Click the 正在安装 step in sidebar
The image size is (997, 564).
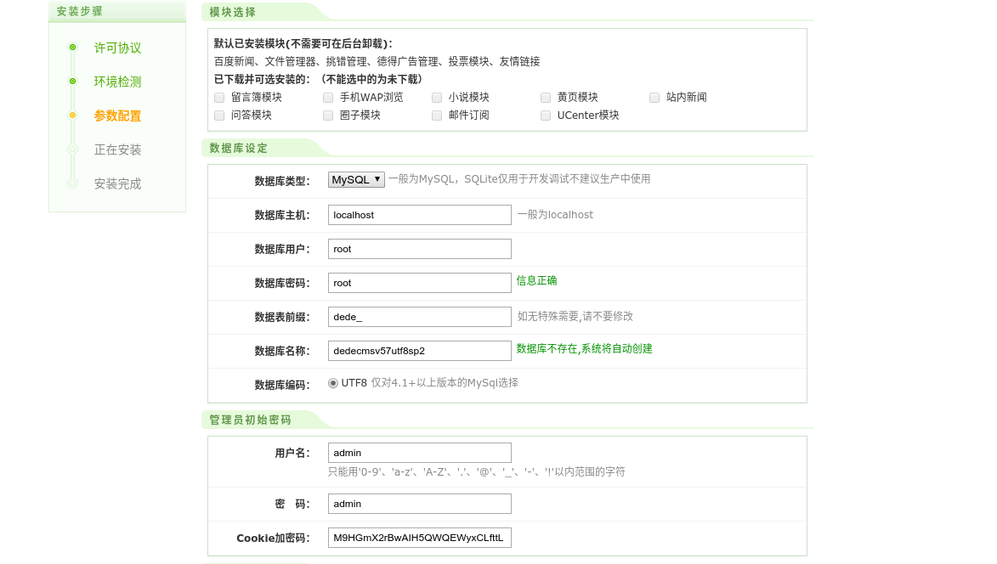click(117, 149)
